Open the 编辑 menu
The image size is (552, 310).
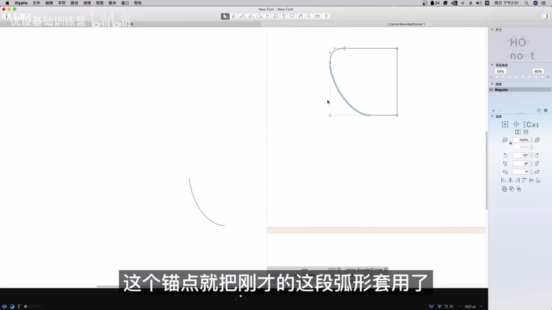pyautogui.click(x=49, y=3)
